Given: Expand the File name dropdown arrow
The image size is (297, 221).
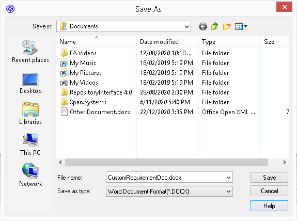Looking at the screenshot, I should (228, 178).
